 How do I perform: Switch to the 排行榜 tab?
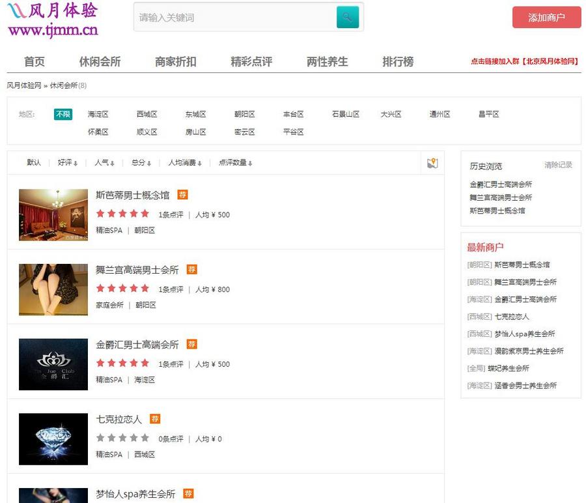click(397, 61)
